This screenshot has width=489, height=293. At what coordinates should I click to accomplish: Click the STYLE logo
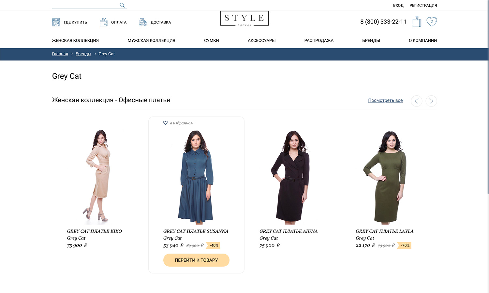[x=244, y=19]
